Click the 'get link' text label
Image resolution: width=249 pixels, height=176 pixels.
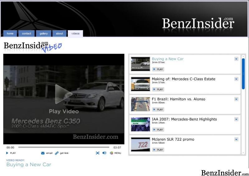64,153
